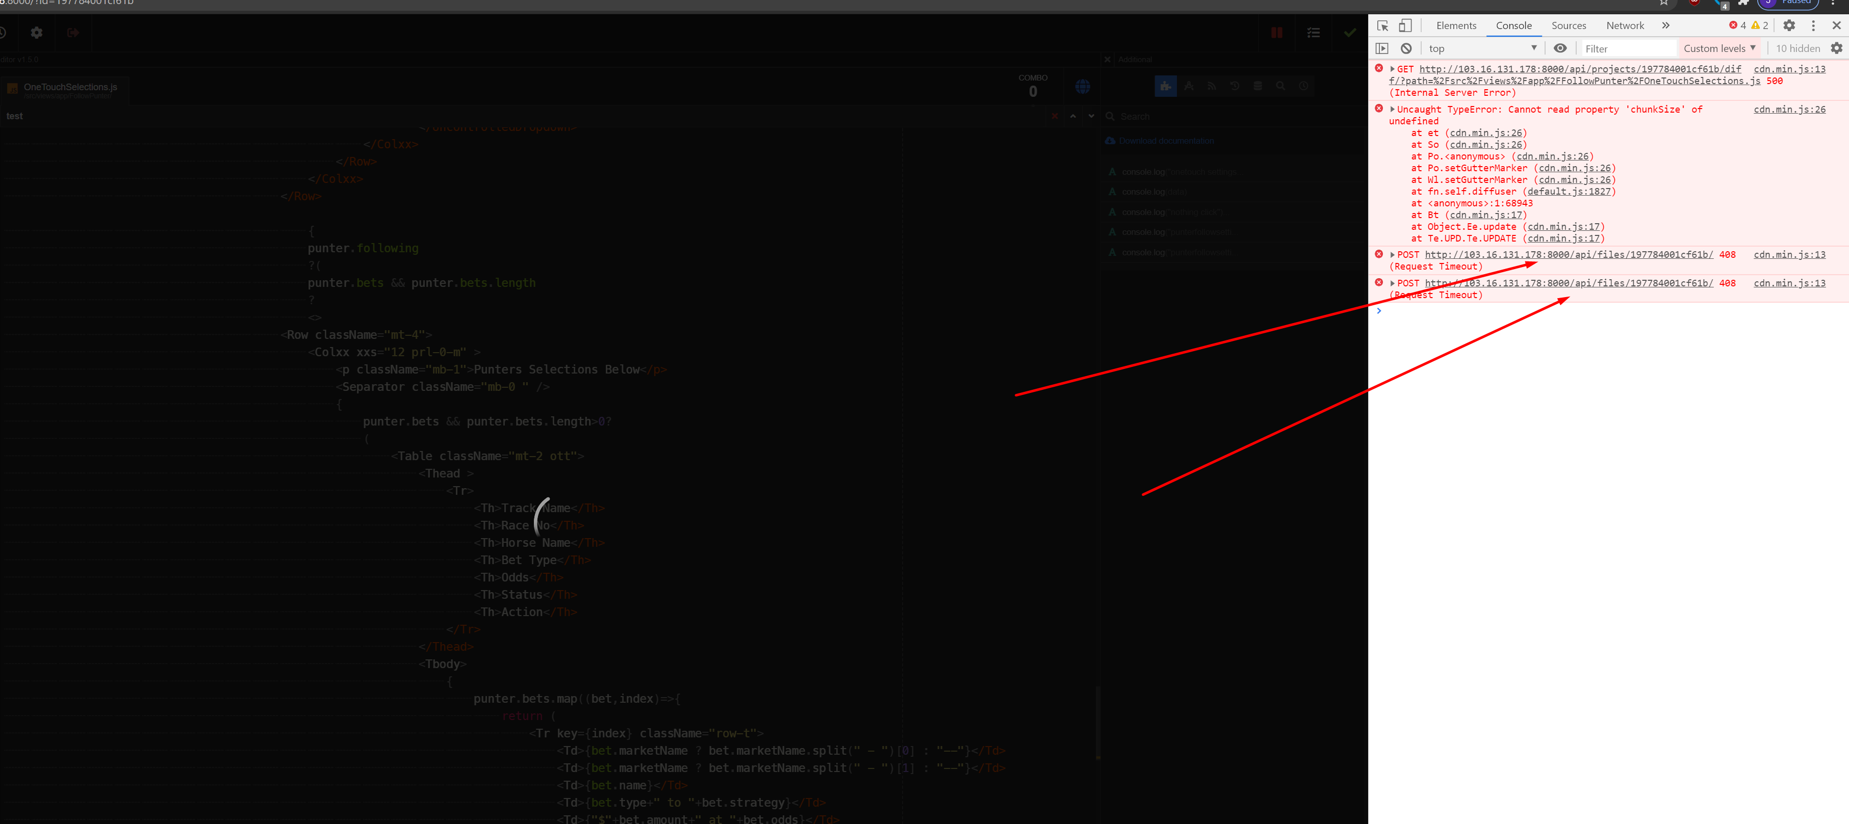The width and height of the screenshot is (1849, 824).
Task: Show more DevTools tabs via double chevron
Action: tap(1665, 26)
